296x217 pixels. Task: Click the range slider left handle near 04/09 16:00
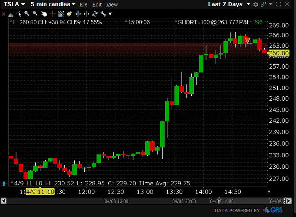pos(220,201)
